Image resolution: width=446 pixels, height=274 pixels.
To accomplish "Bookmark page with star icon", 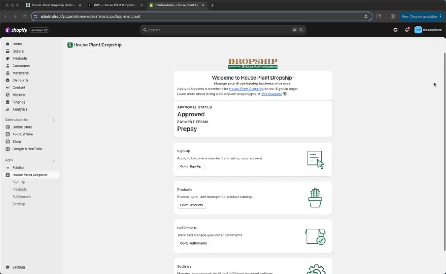I will coord(366,16).
